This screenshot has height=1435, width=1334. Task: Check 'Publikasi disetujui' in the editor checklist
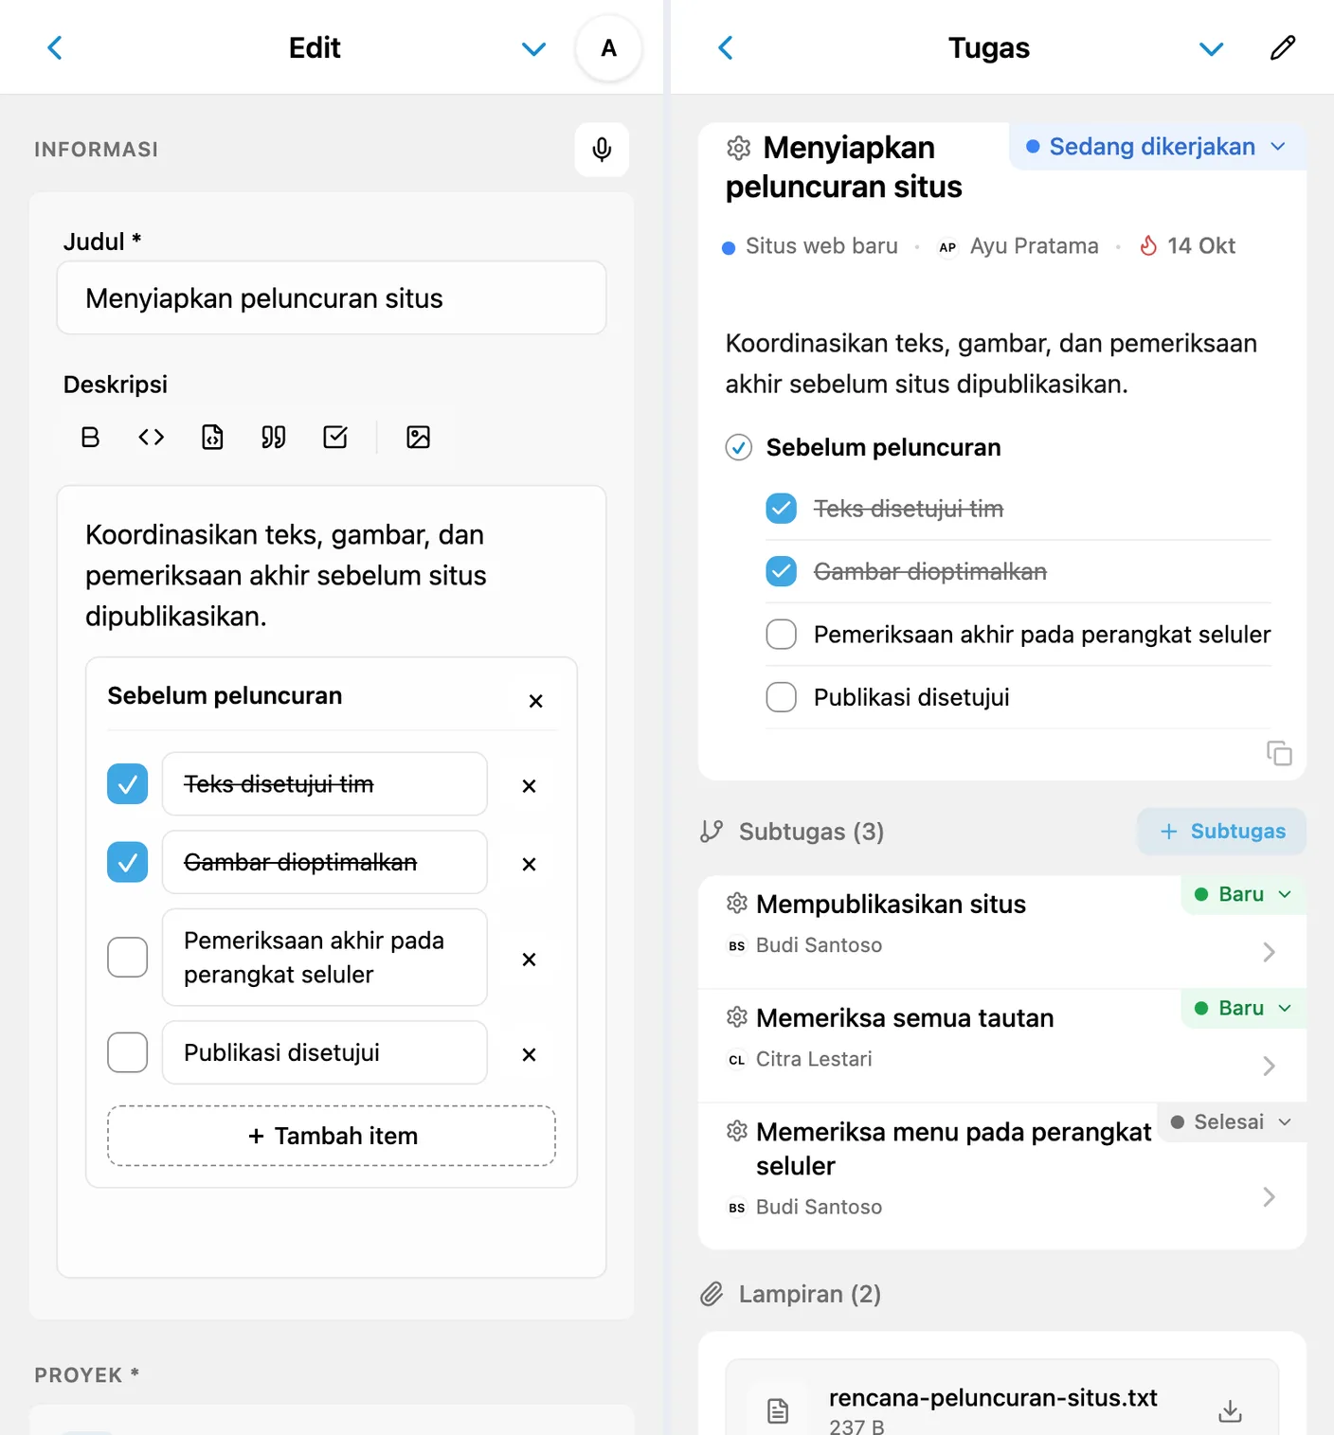click(127, 1052)
